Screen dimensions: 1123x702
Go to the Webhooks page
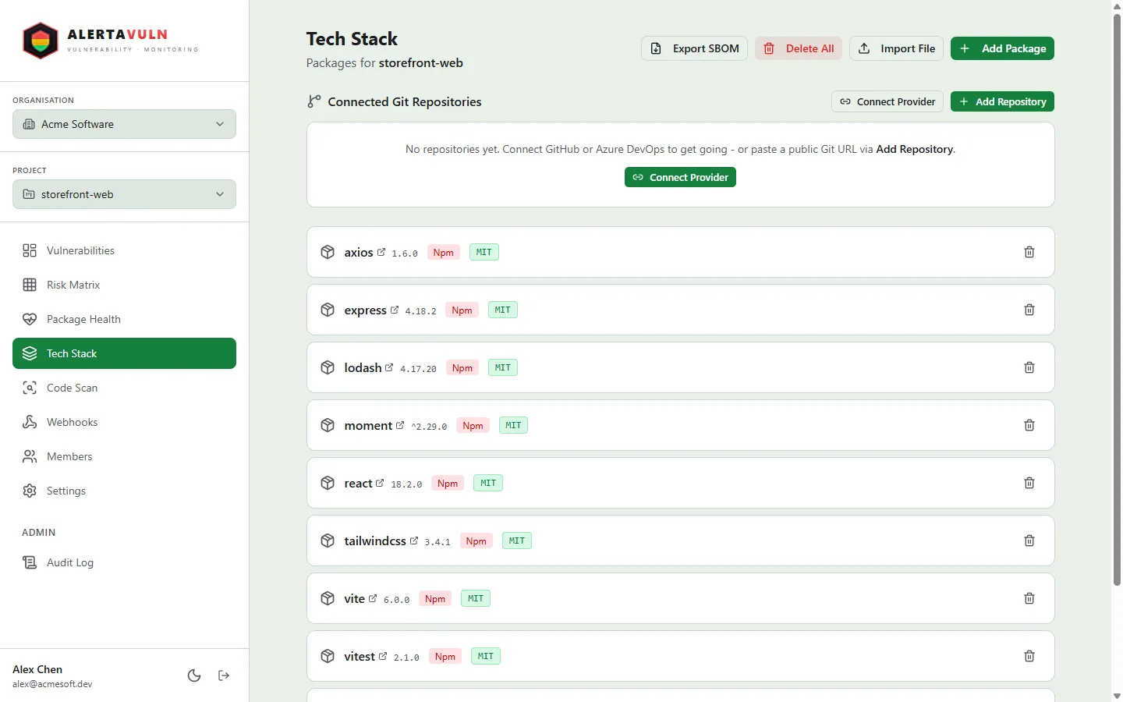124,422
